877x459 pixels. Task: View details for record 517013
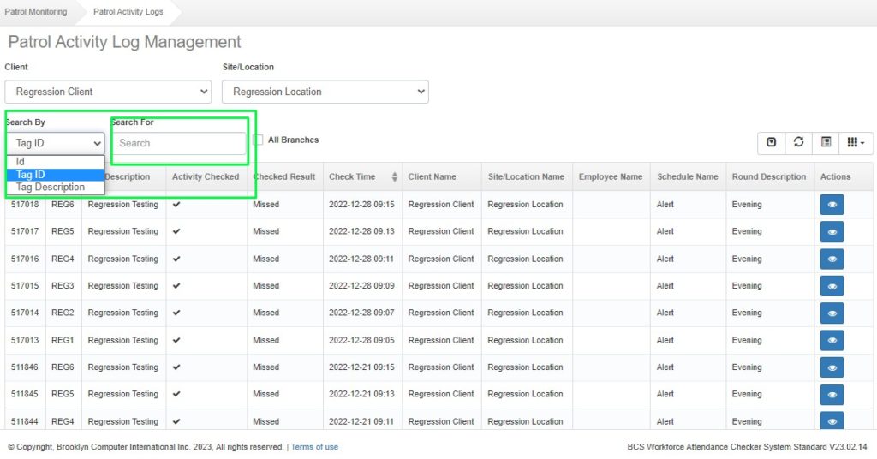[832, 340]
